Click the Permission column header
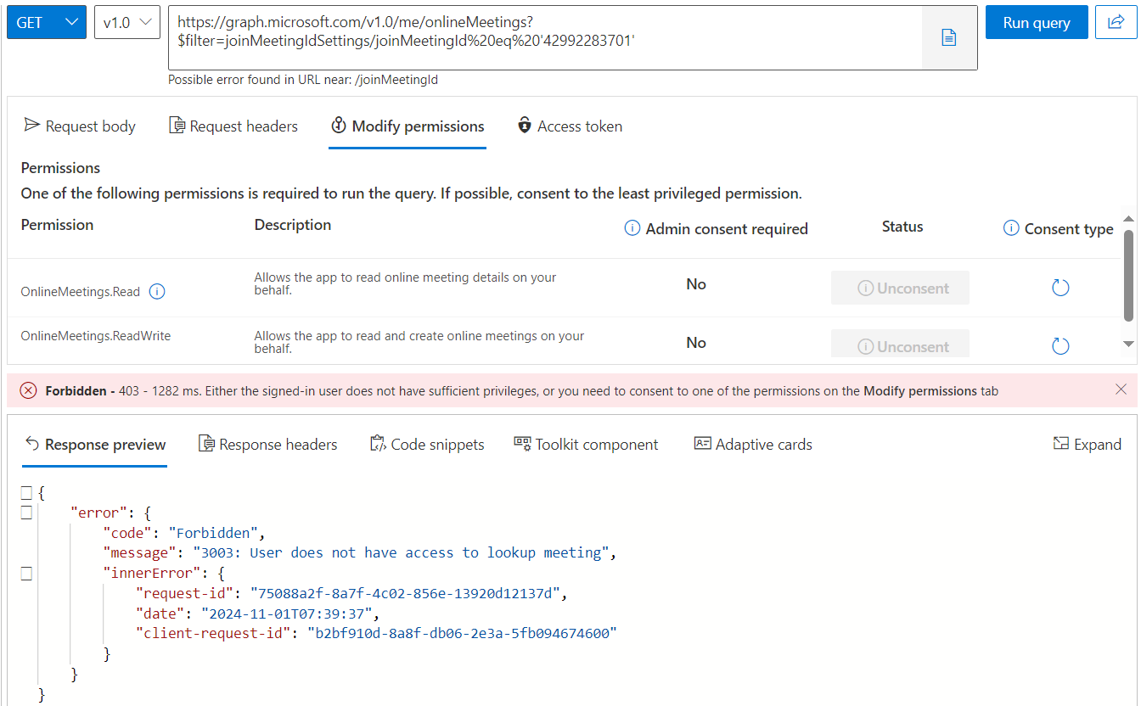1141x706 pixels. (57, 225)
